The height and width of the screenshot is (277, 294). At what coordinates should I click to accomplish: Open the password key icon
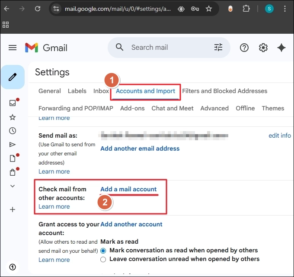tap(195, 9)
